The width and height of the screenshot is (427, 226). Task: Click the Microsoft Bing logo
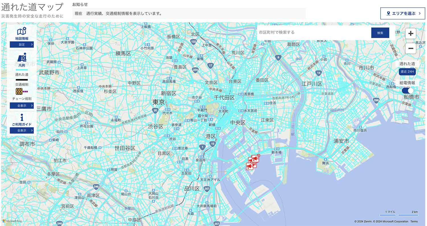coord(12,221)
